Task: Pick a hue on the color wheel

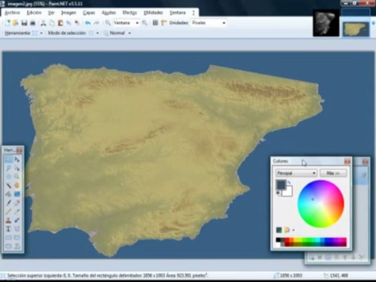Action: 321,204
